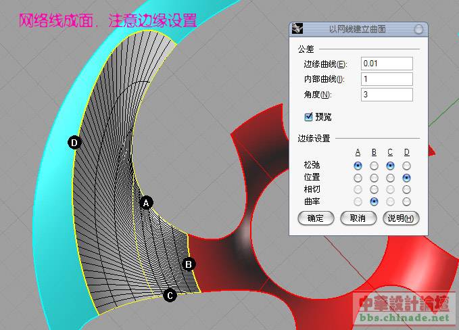Confirm with the 确定 button
The height and width of the screenshot is (330, 459).
(316, 218)
